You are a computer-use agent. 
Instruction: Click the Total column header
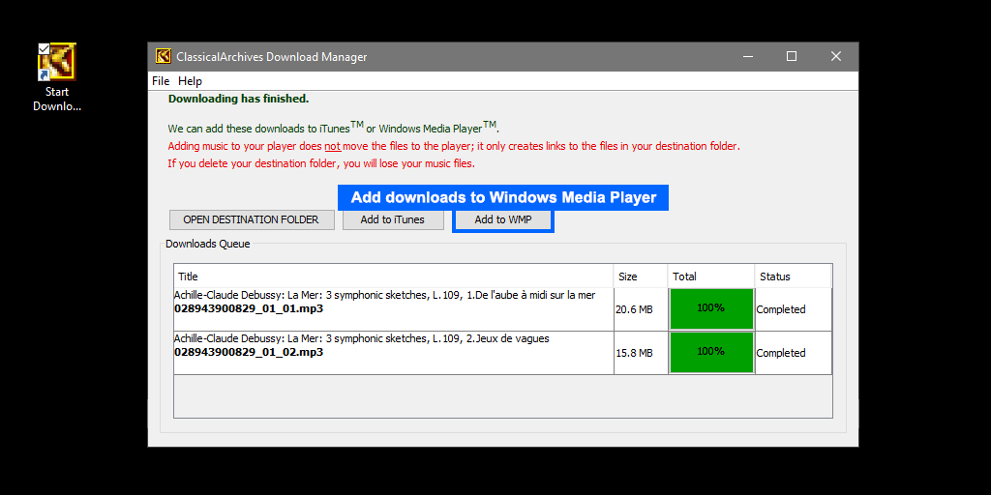[710, 277]
